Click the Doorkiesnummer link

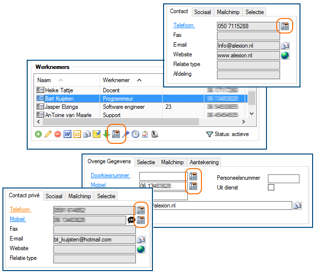pos(111,175)
